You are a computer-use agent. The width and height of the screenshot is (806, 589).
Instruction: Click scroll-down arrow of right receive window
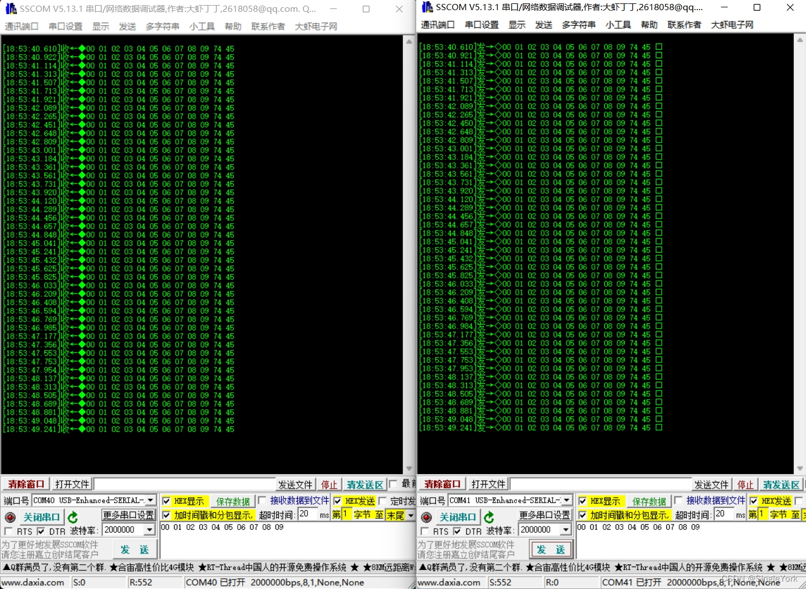800,468
